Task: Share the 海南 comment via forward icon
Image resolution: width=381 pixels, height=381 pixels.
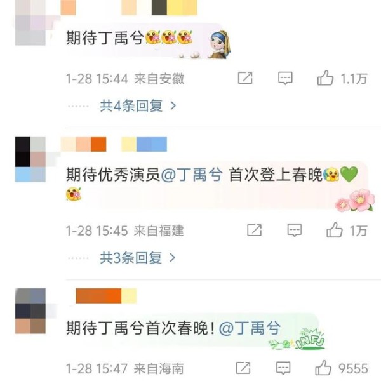Action: pos(243,368)
